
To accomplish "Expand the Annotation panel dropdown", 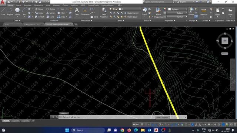I will [x=86, y=21].
